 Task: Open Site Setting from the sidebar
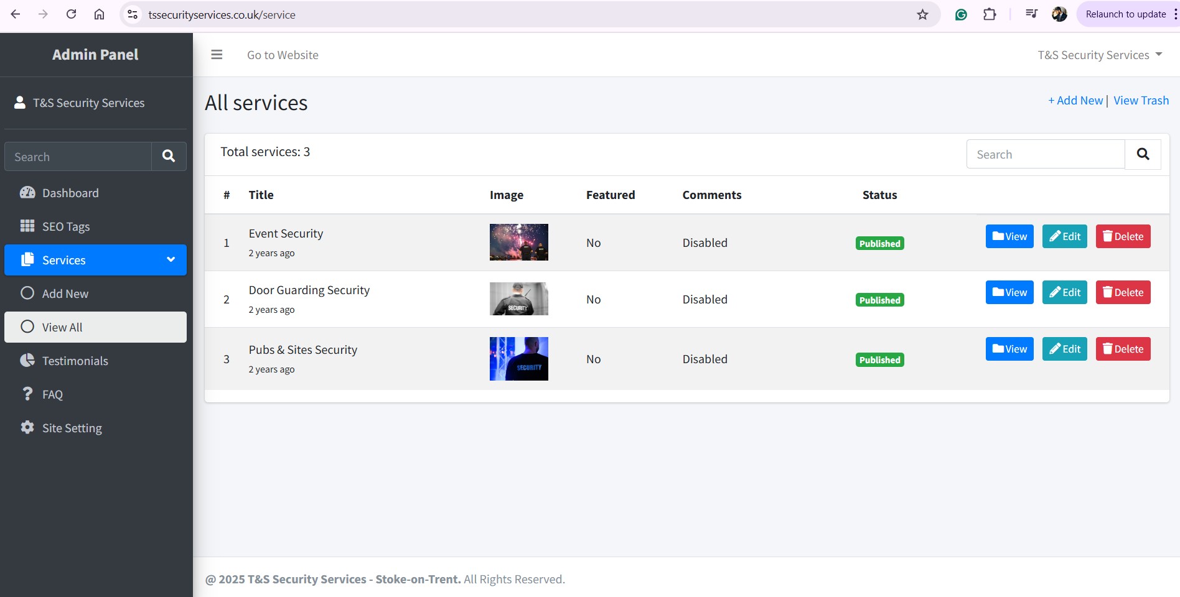[72, 428]
